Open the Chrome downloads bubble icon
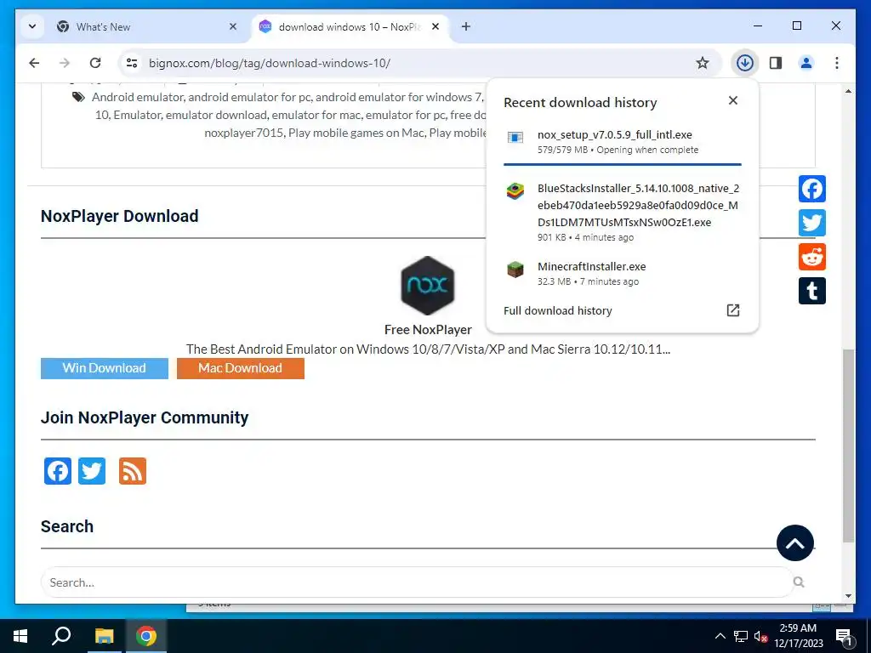The height and width of the screenshot is (653, 871). [x=744, y=63]
